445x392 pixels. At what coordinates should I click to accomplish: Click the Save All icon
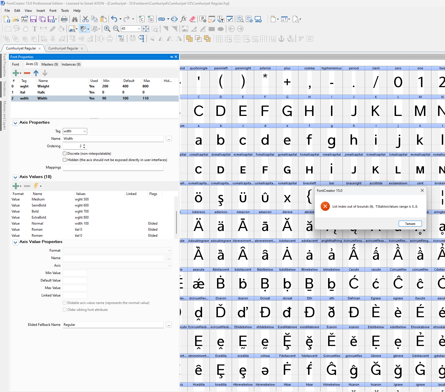pos(42,19)
